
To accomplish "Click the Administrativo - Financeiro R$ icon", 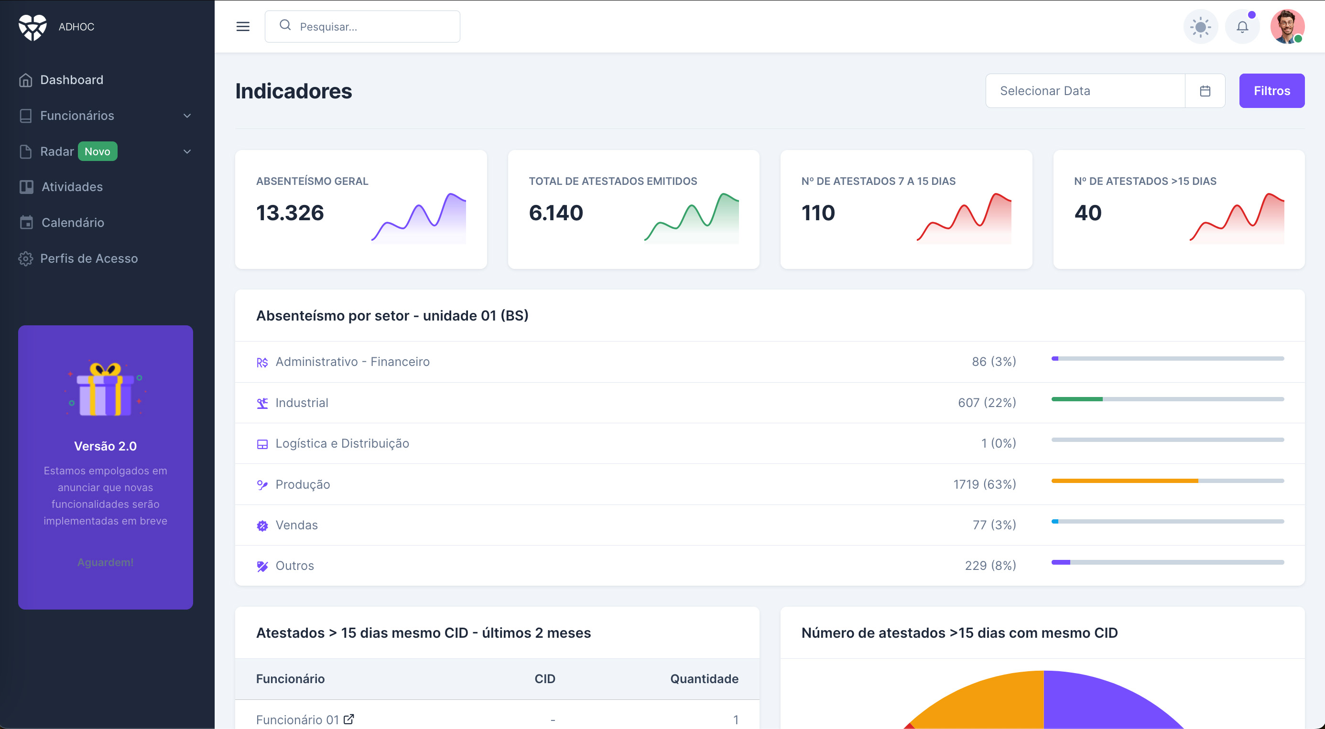I will 262,363.
